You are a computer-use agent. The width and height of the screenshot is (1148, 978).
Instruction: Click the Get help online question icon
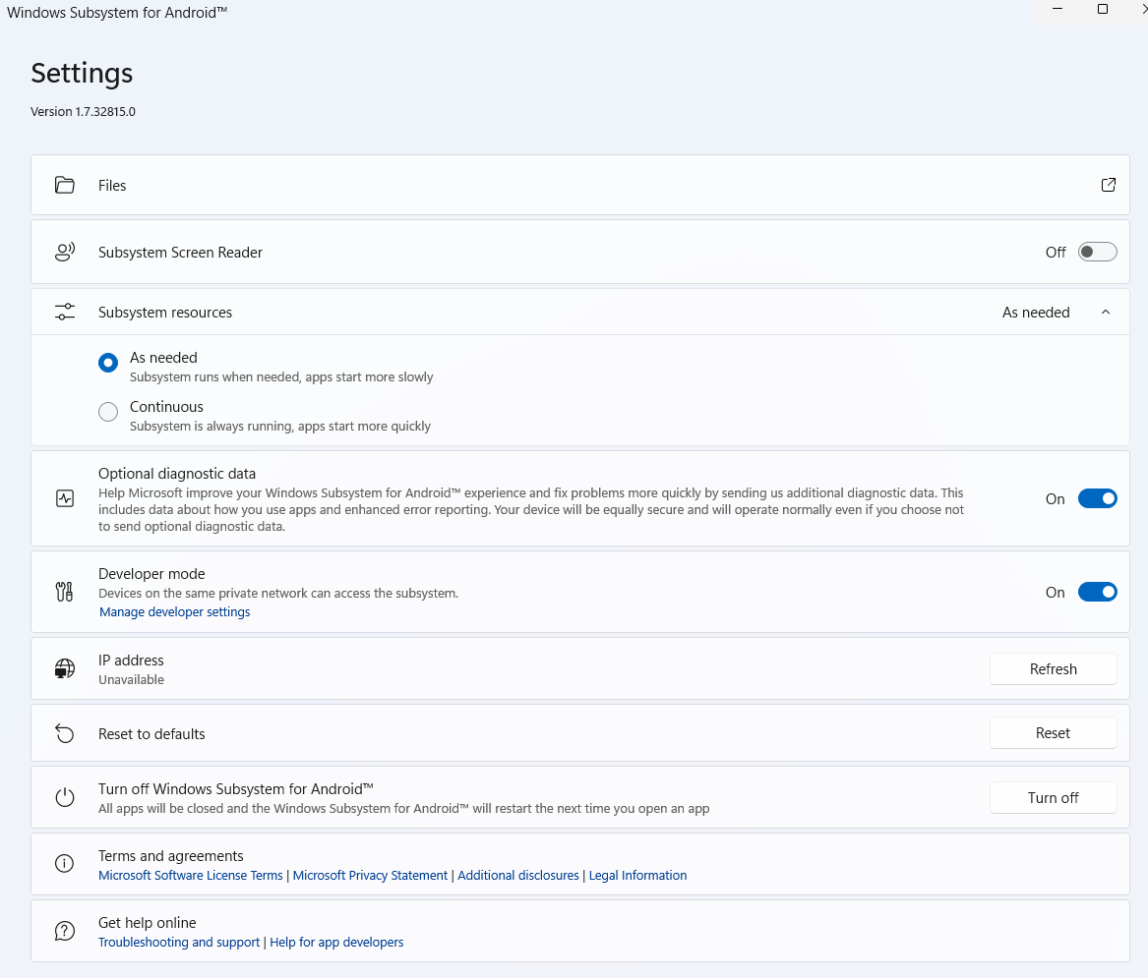tap(64, 931)
